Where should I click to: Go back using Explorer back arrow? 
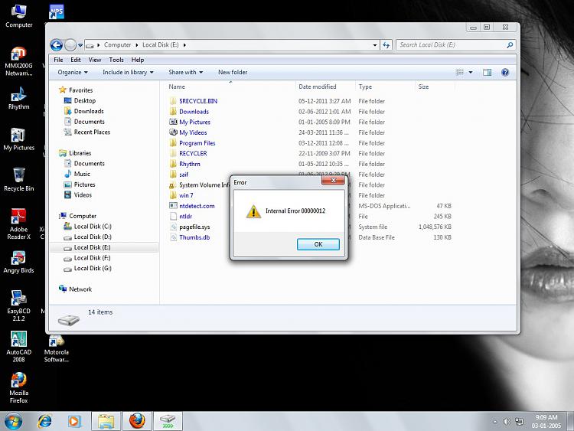57,45
